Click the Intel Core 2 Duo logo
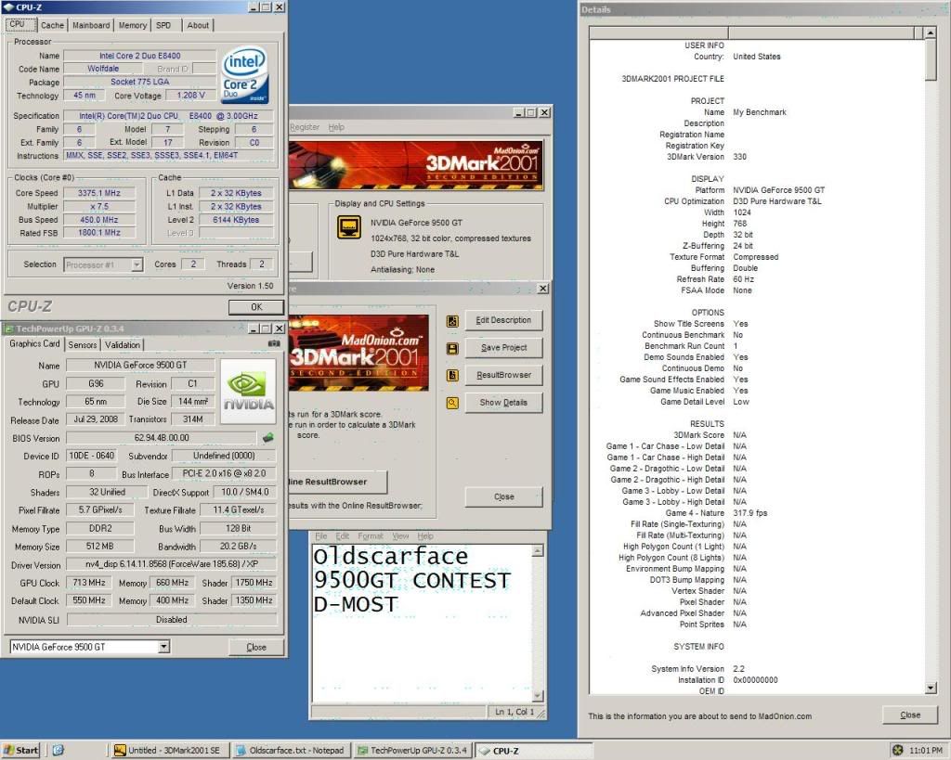This screenshot has height=760, width=951. [245, 75]
